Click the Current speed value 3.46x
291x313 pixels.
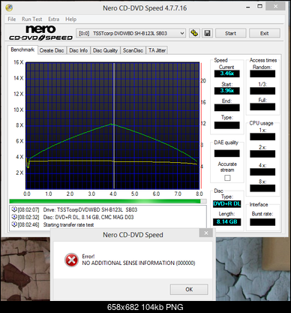pyautogui.click(x=227, y=74)
